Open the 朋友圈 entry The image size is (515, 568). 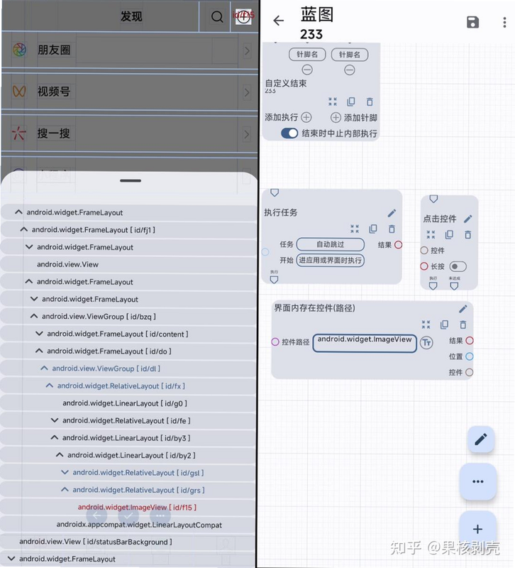tap(130, 50)
